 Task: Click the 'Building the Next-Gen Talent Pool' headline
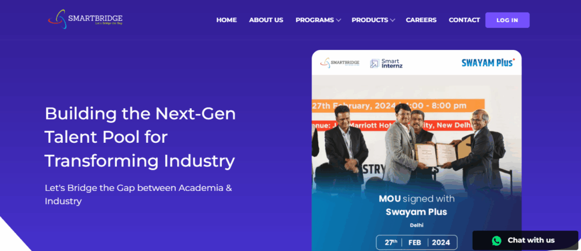pos(140,137)
